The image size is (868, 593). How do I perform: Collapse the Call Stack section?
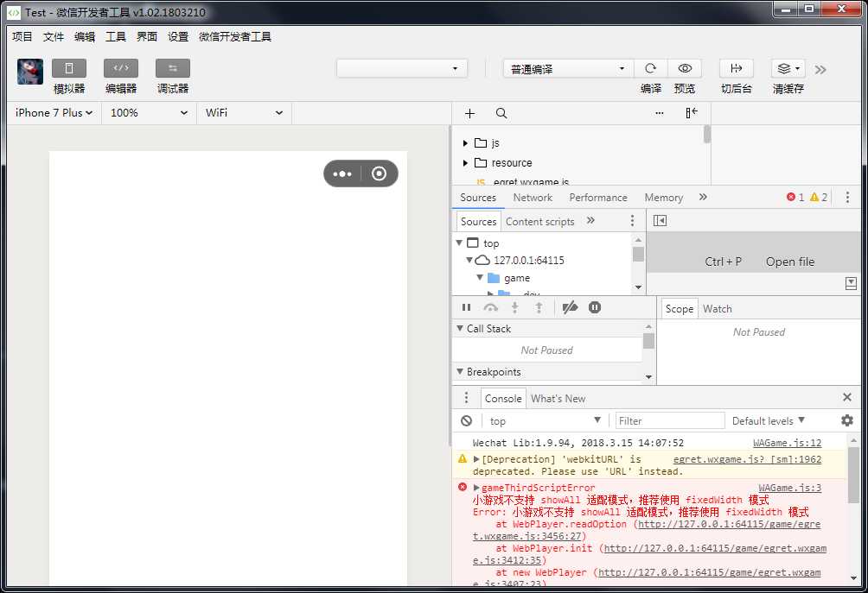(x=459, y=328)
